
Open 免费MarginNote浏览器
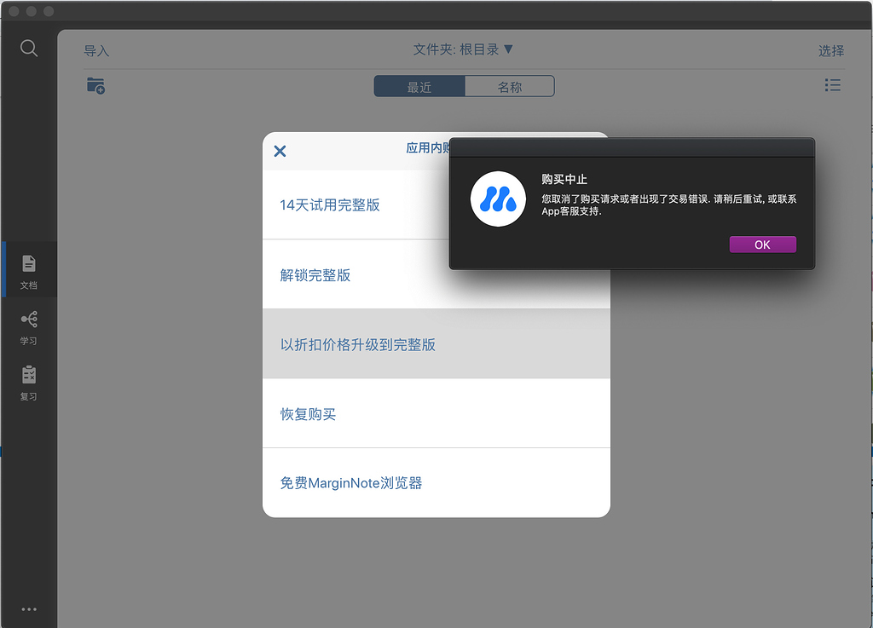(x=350, y=482)
